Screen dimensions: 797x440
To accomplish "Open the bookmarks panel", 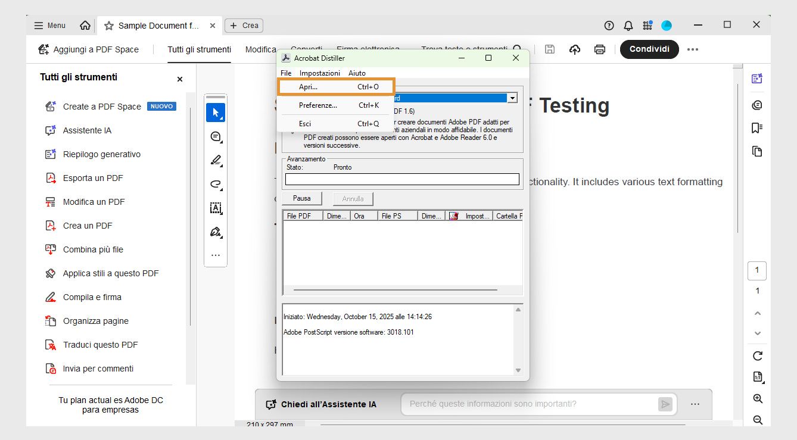I will (756, 127).
